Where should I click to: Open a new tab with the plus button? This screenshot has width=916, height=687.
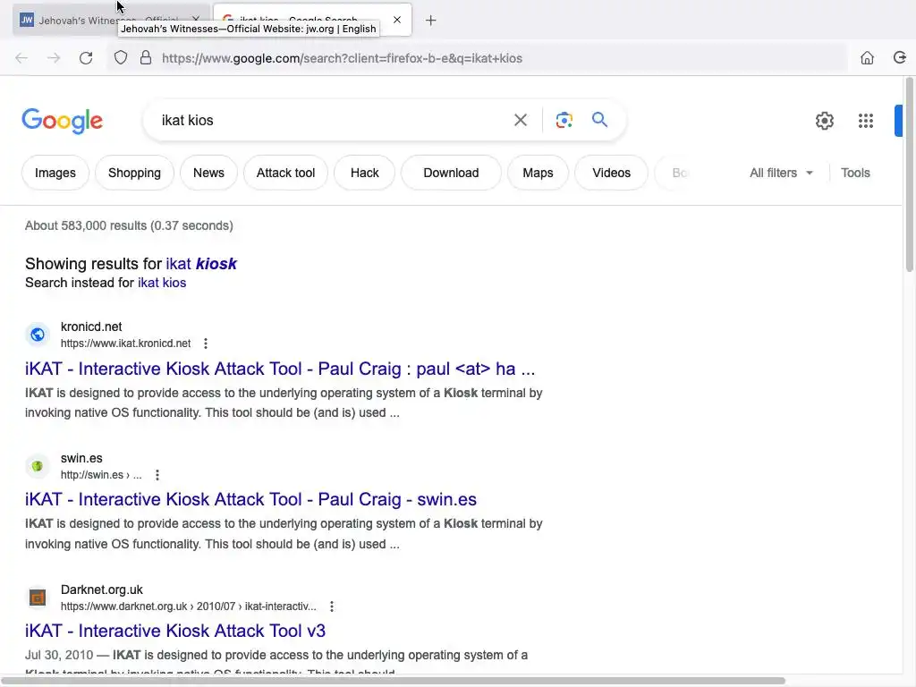pyautogui.click(x=430, y=21)
